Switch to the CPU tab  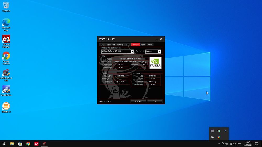click(102, 45)
